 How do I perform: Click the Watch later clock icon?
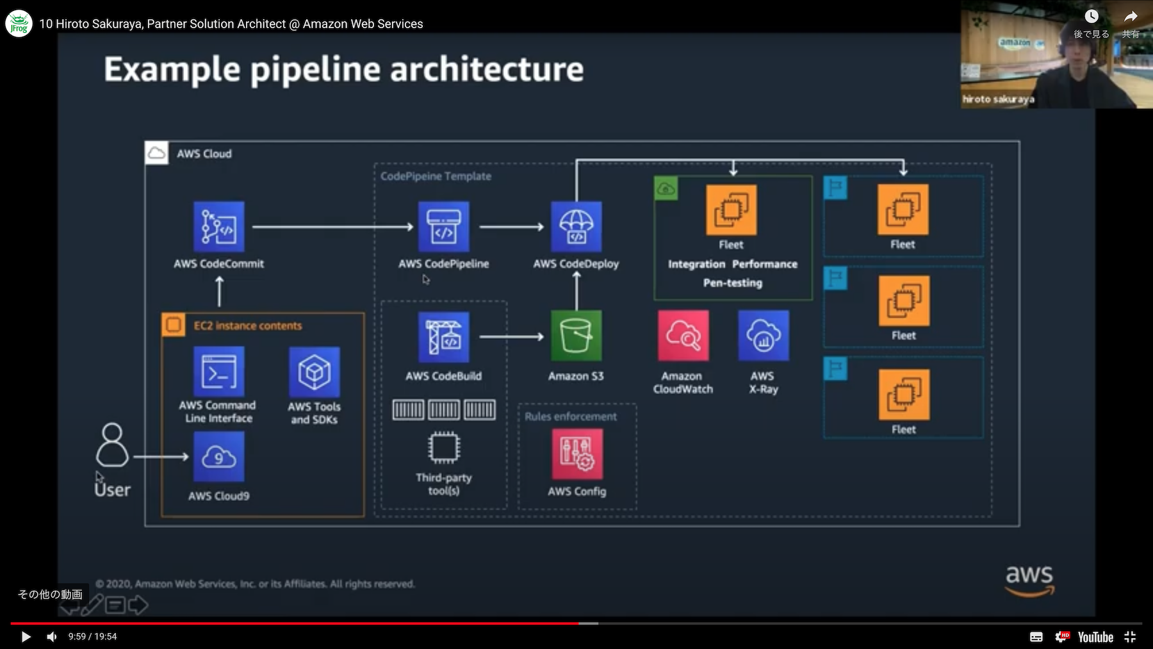(1092, 16)
